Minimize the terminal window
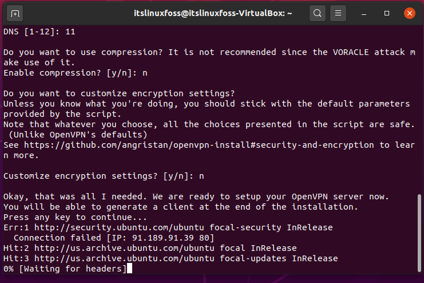 [364, 13]
